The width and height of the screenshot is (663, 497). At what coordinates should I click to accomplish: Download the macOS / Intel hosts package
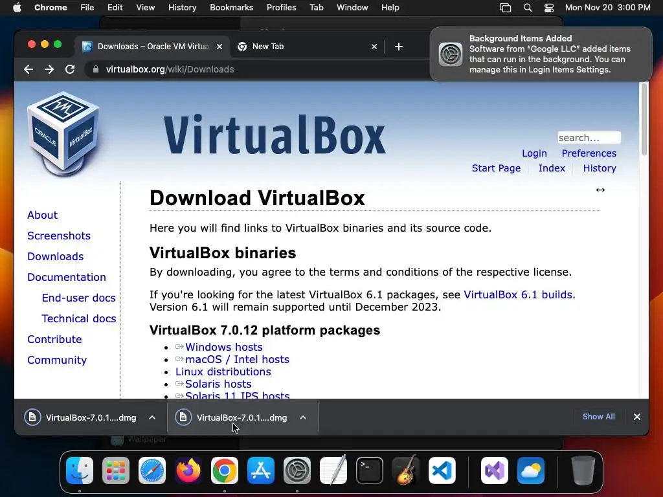237,359
